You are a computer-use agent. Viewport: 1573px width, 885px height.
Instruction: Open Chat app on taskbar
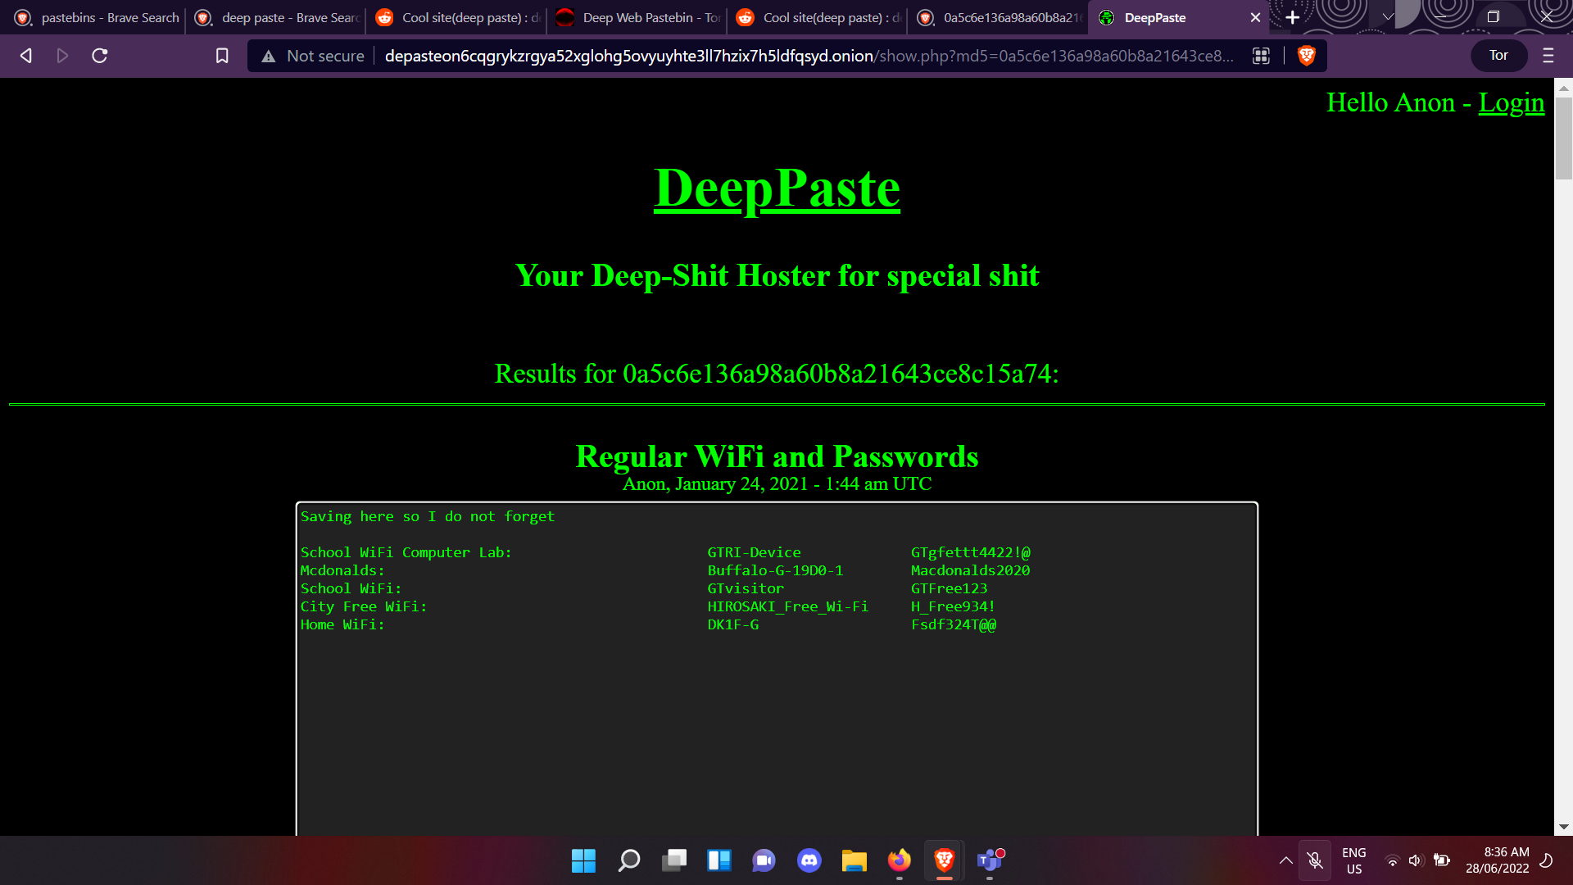pos(764,860)
